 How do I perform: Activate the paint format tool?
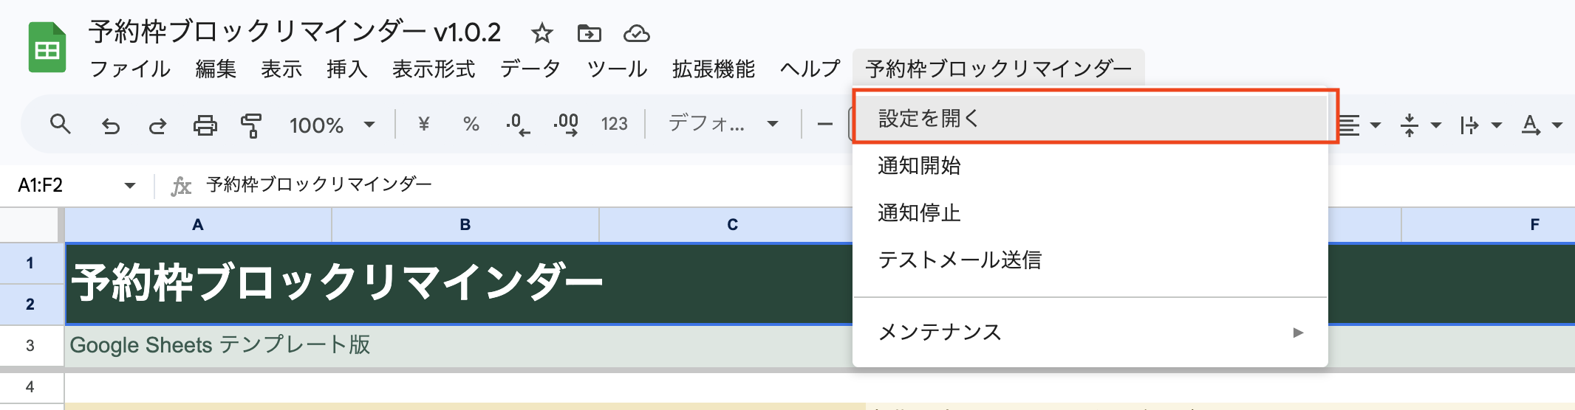pyautogui.click(x=251, y=125)
